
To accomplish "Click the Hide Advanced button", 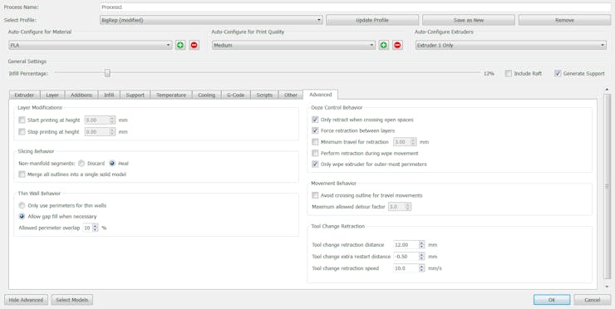I will click(26, 300).
